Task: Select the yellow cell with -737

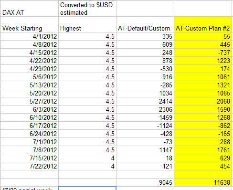Action: click(x=203, y=53)
